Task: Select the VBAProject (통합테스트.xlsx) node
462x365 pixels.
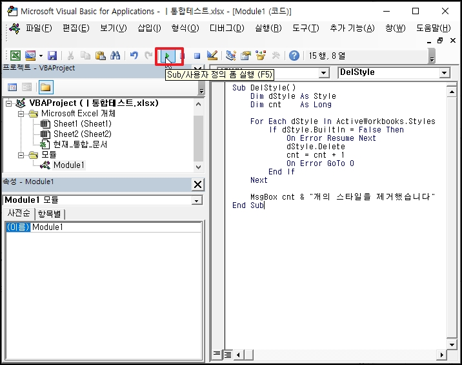Action: [x=94, y=103]
